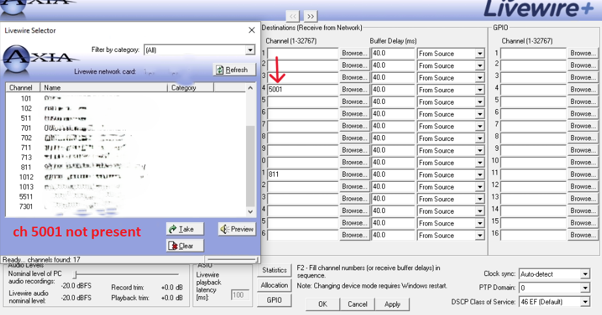This screenshot has width=602, height=315.
Task: Select channel 5511 row
Action: (126, 197)
